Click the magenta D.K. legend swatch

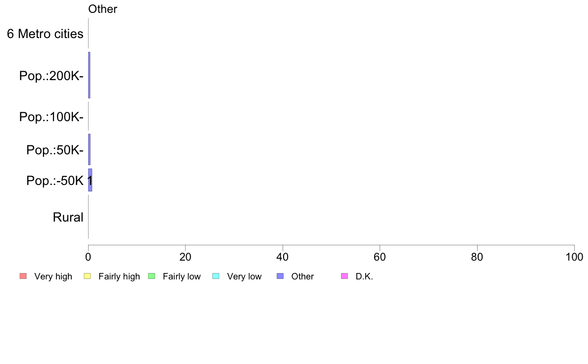click(x=344, y=276)
